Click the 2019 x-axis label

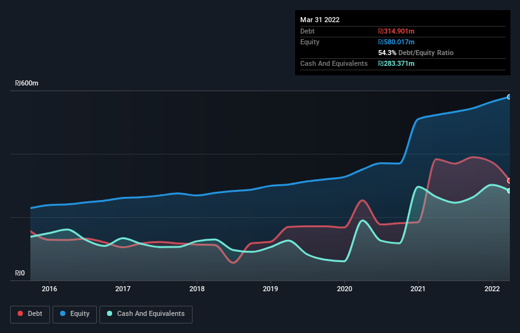pos(270,289)
